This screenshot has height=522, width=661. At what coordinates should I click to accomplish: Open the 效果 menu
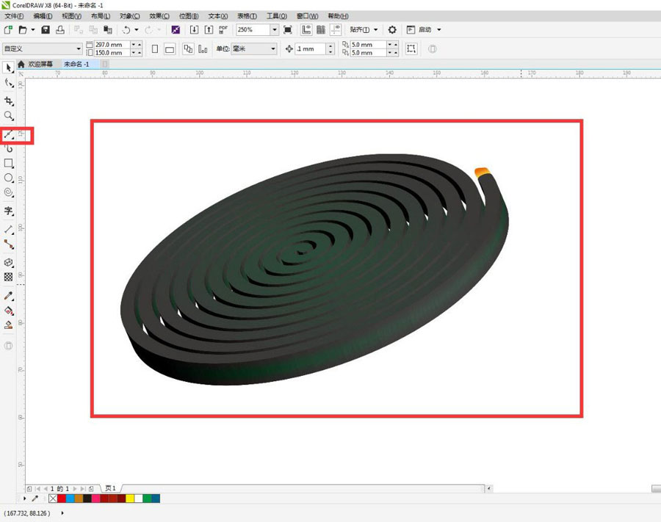[x=159, y=15]
